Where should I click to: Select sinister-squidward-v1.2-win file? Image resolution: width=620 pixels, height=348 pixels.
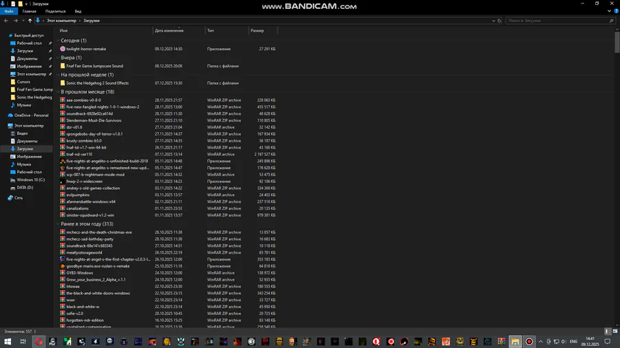(90, 215)
